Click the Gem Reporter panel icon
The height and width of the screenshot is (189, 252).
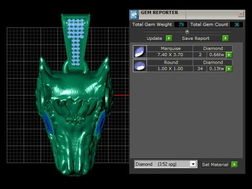click(x=134, y=15)
